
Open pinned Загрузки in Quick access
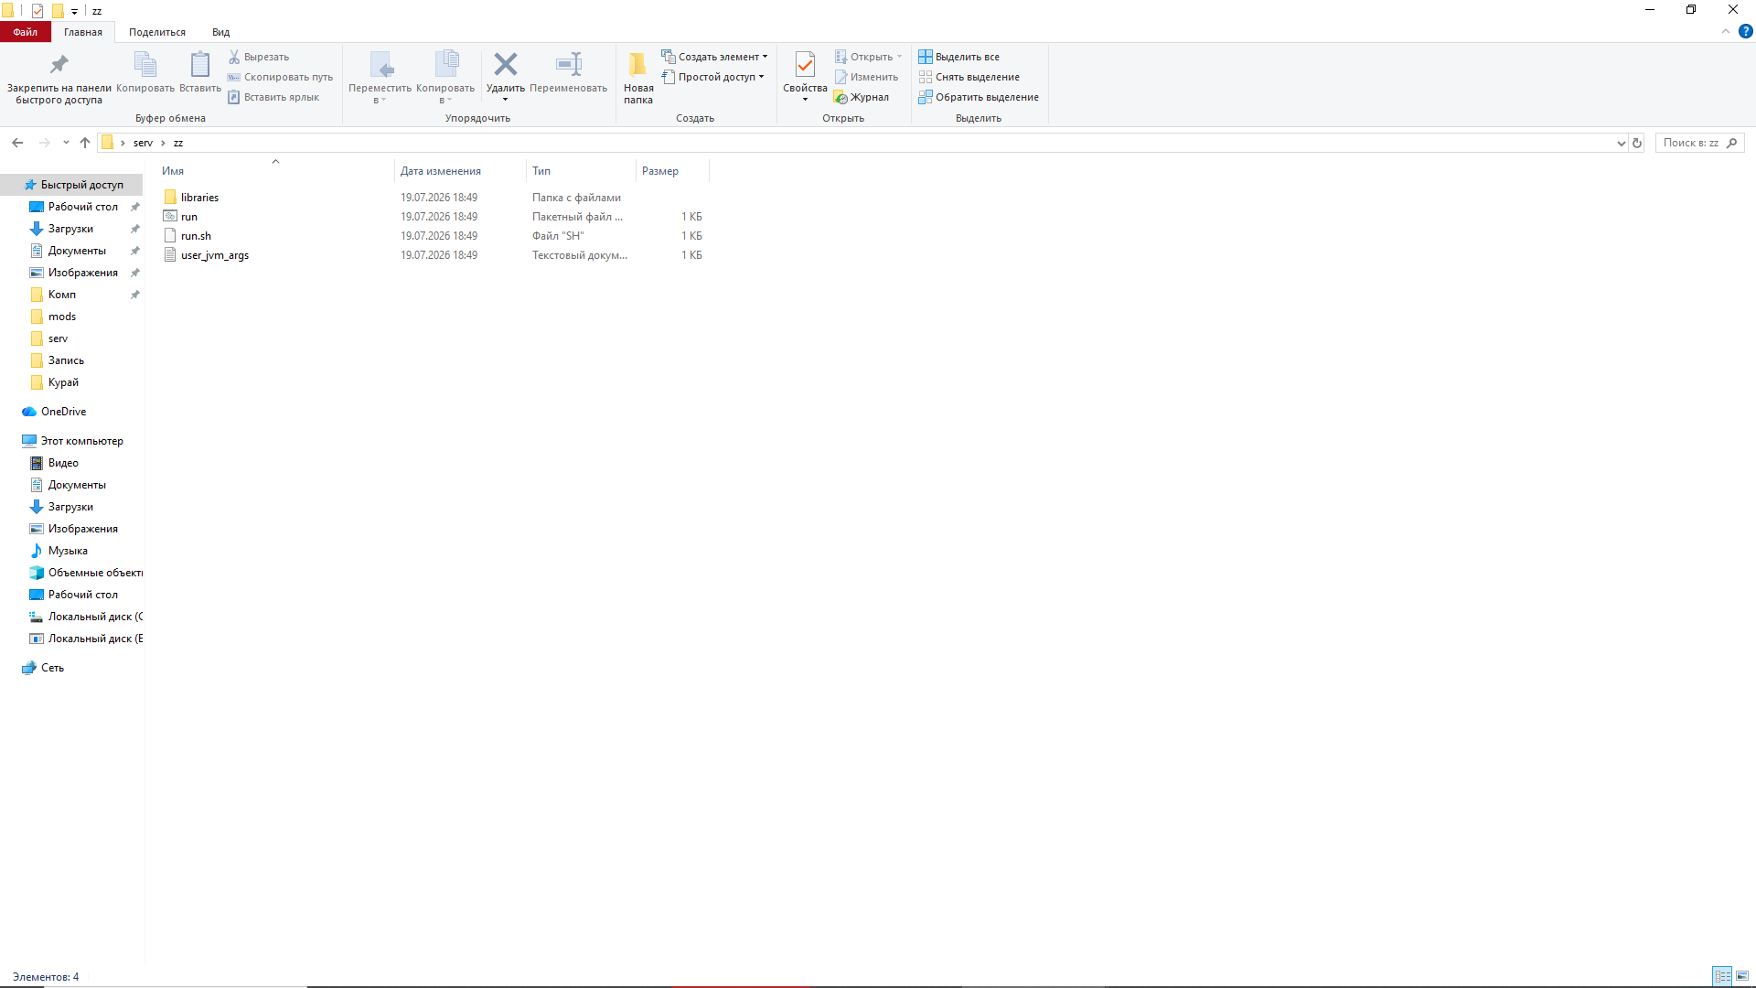click(70, 229)
